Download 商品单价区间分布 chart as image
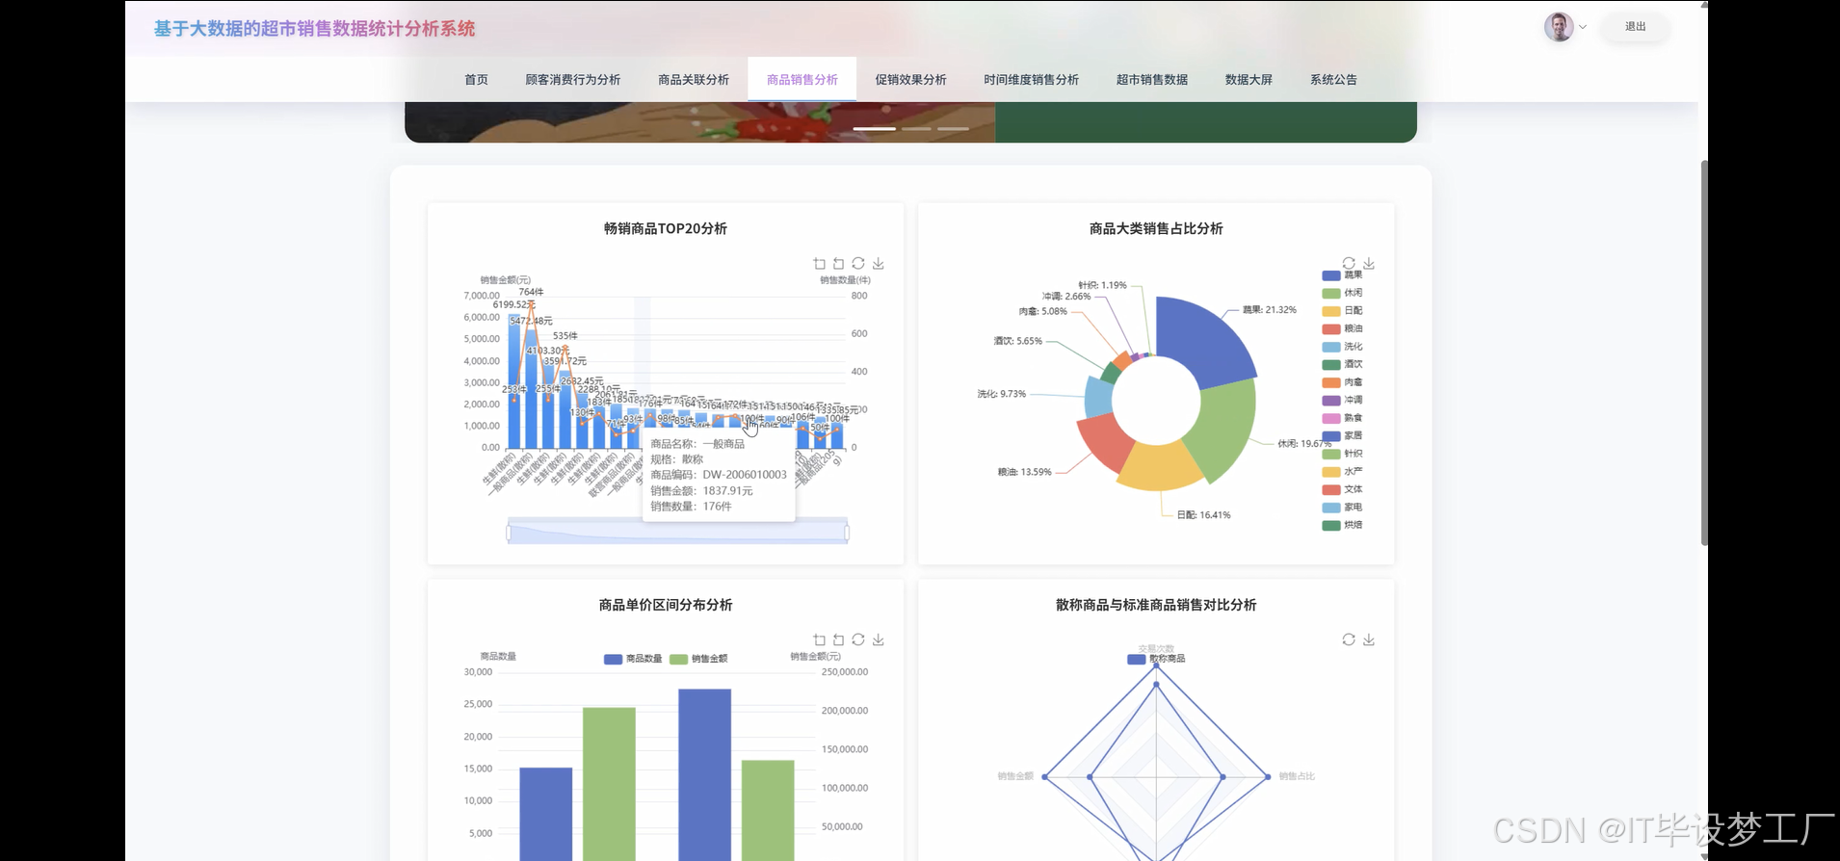The height and width of the screenshot is (861, 1840). [x=878, y=640]
